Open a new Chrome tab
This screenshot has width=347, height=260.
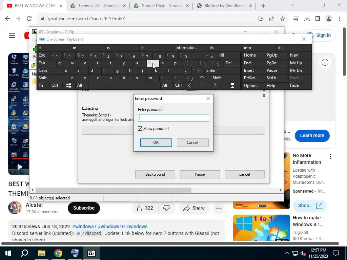pyautogui.click(x=263, y=6)
